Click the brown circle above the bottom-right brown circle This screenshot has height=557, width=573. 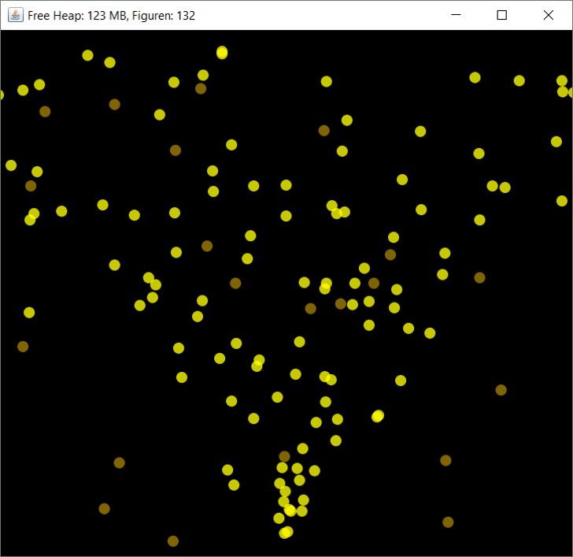(x=445, y=461)
